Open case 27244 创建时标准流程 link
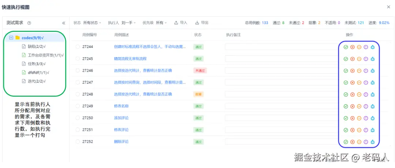Screen dimensions: 395x168 150,47
